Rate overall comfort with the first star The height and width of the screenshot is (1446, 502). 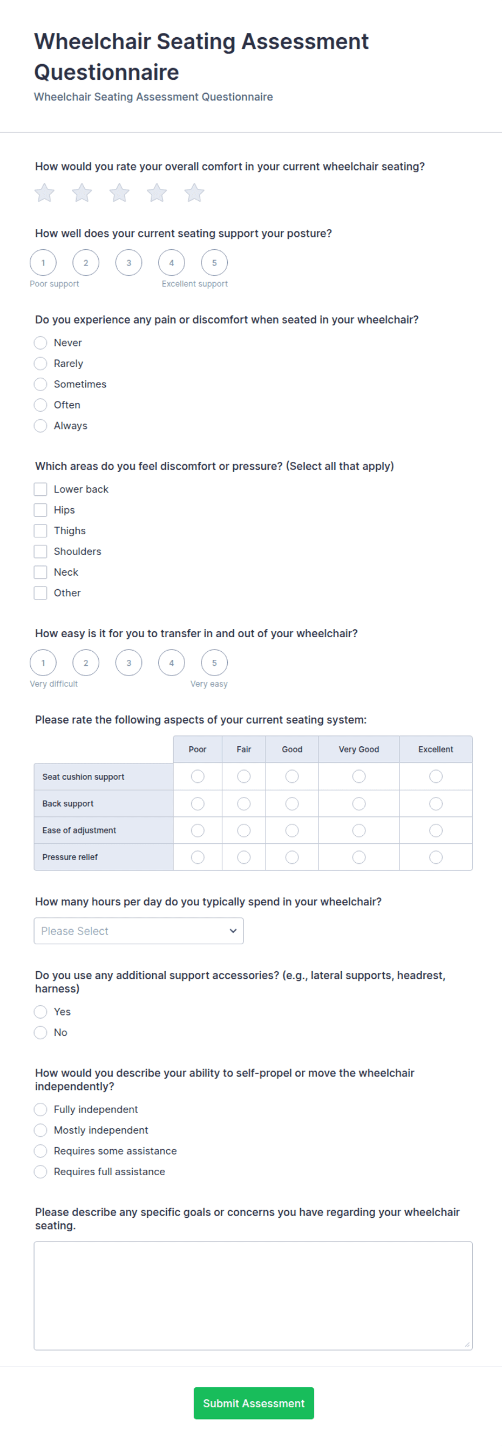pos(44,193)
